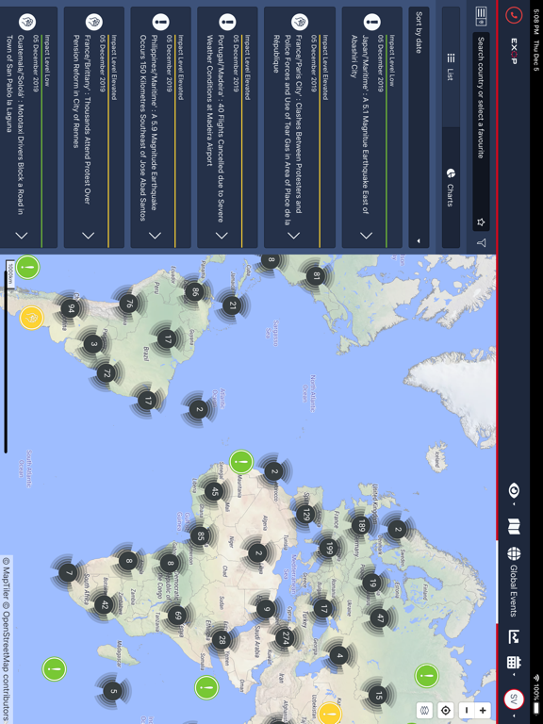
Task: Open the folded map view icon
Action: (x=514, y=526)
